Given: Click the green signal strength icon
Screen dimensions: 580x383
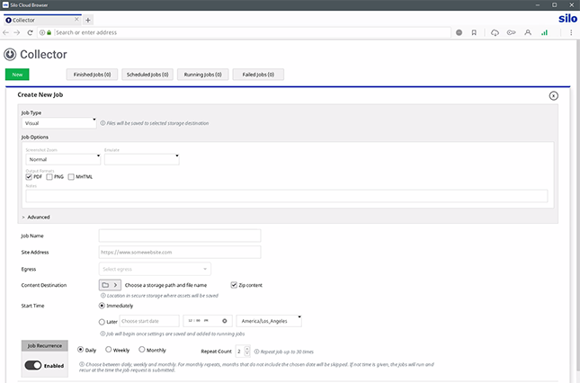Looking at the screenshot, I should 545,32.
